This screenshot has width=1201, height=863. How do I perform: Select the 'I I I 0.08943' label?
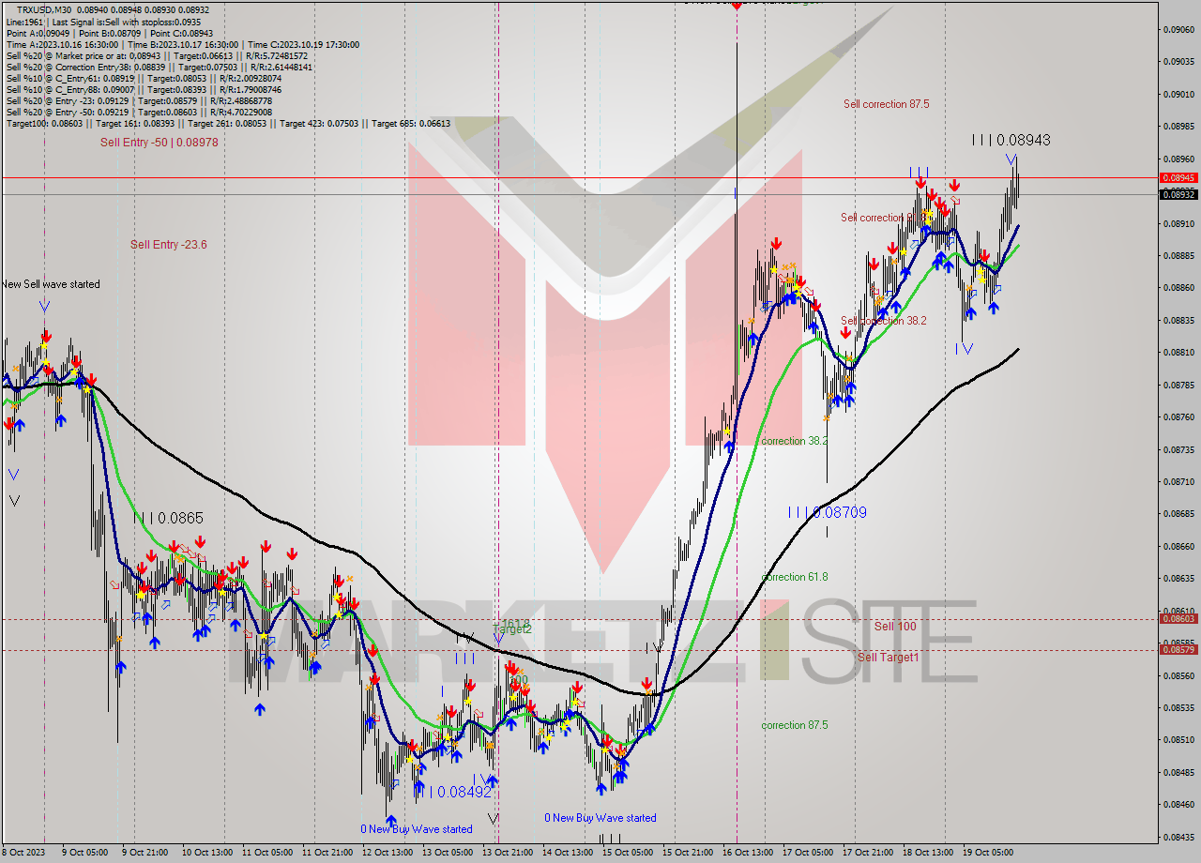1011,140
